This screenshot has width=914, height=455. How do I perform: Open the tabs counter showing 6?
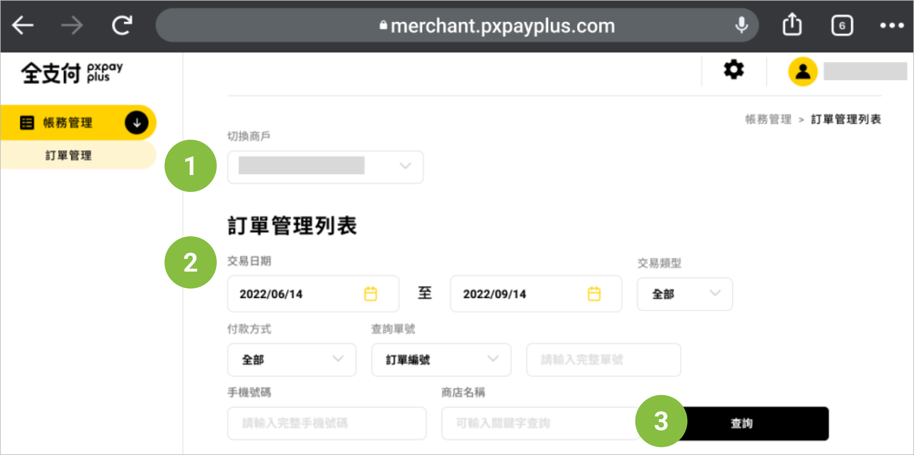pos(842,25)
